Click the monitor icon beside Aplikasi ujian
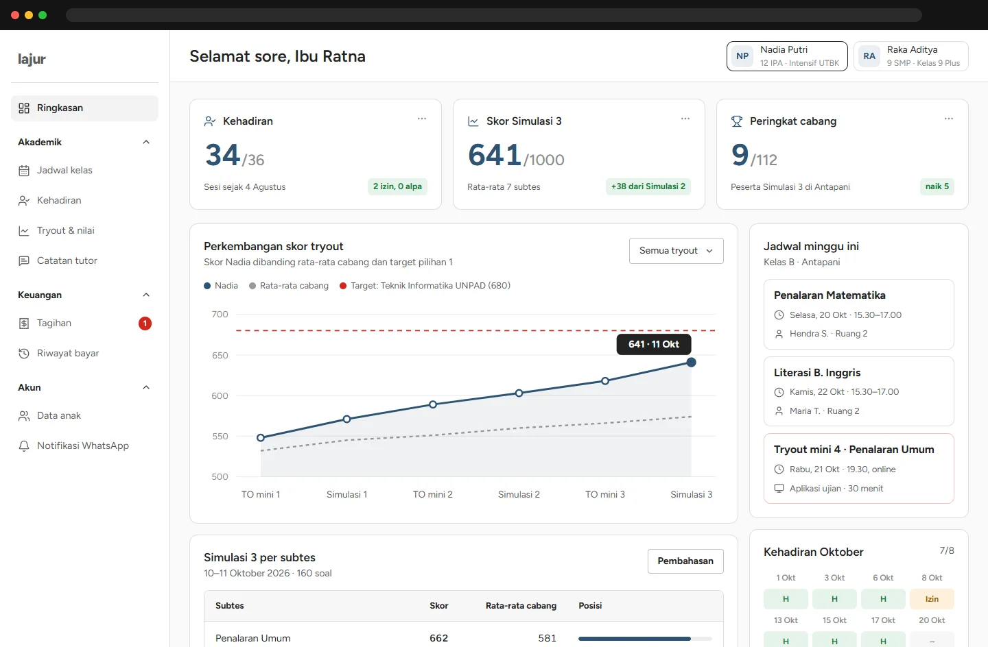 779,489
